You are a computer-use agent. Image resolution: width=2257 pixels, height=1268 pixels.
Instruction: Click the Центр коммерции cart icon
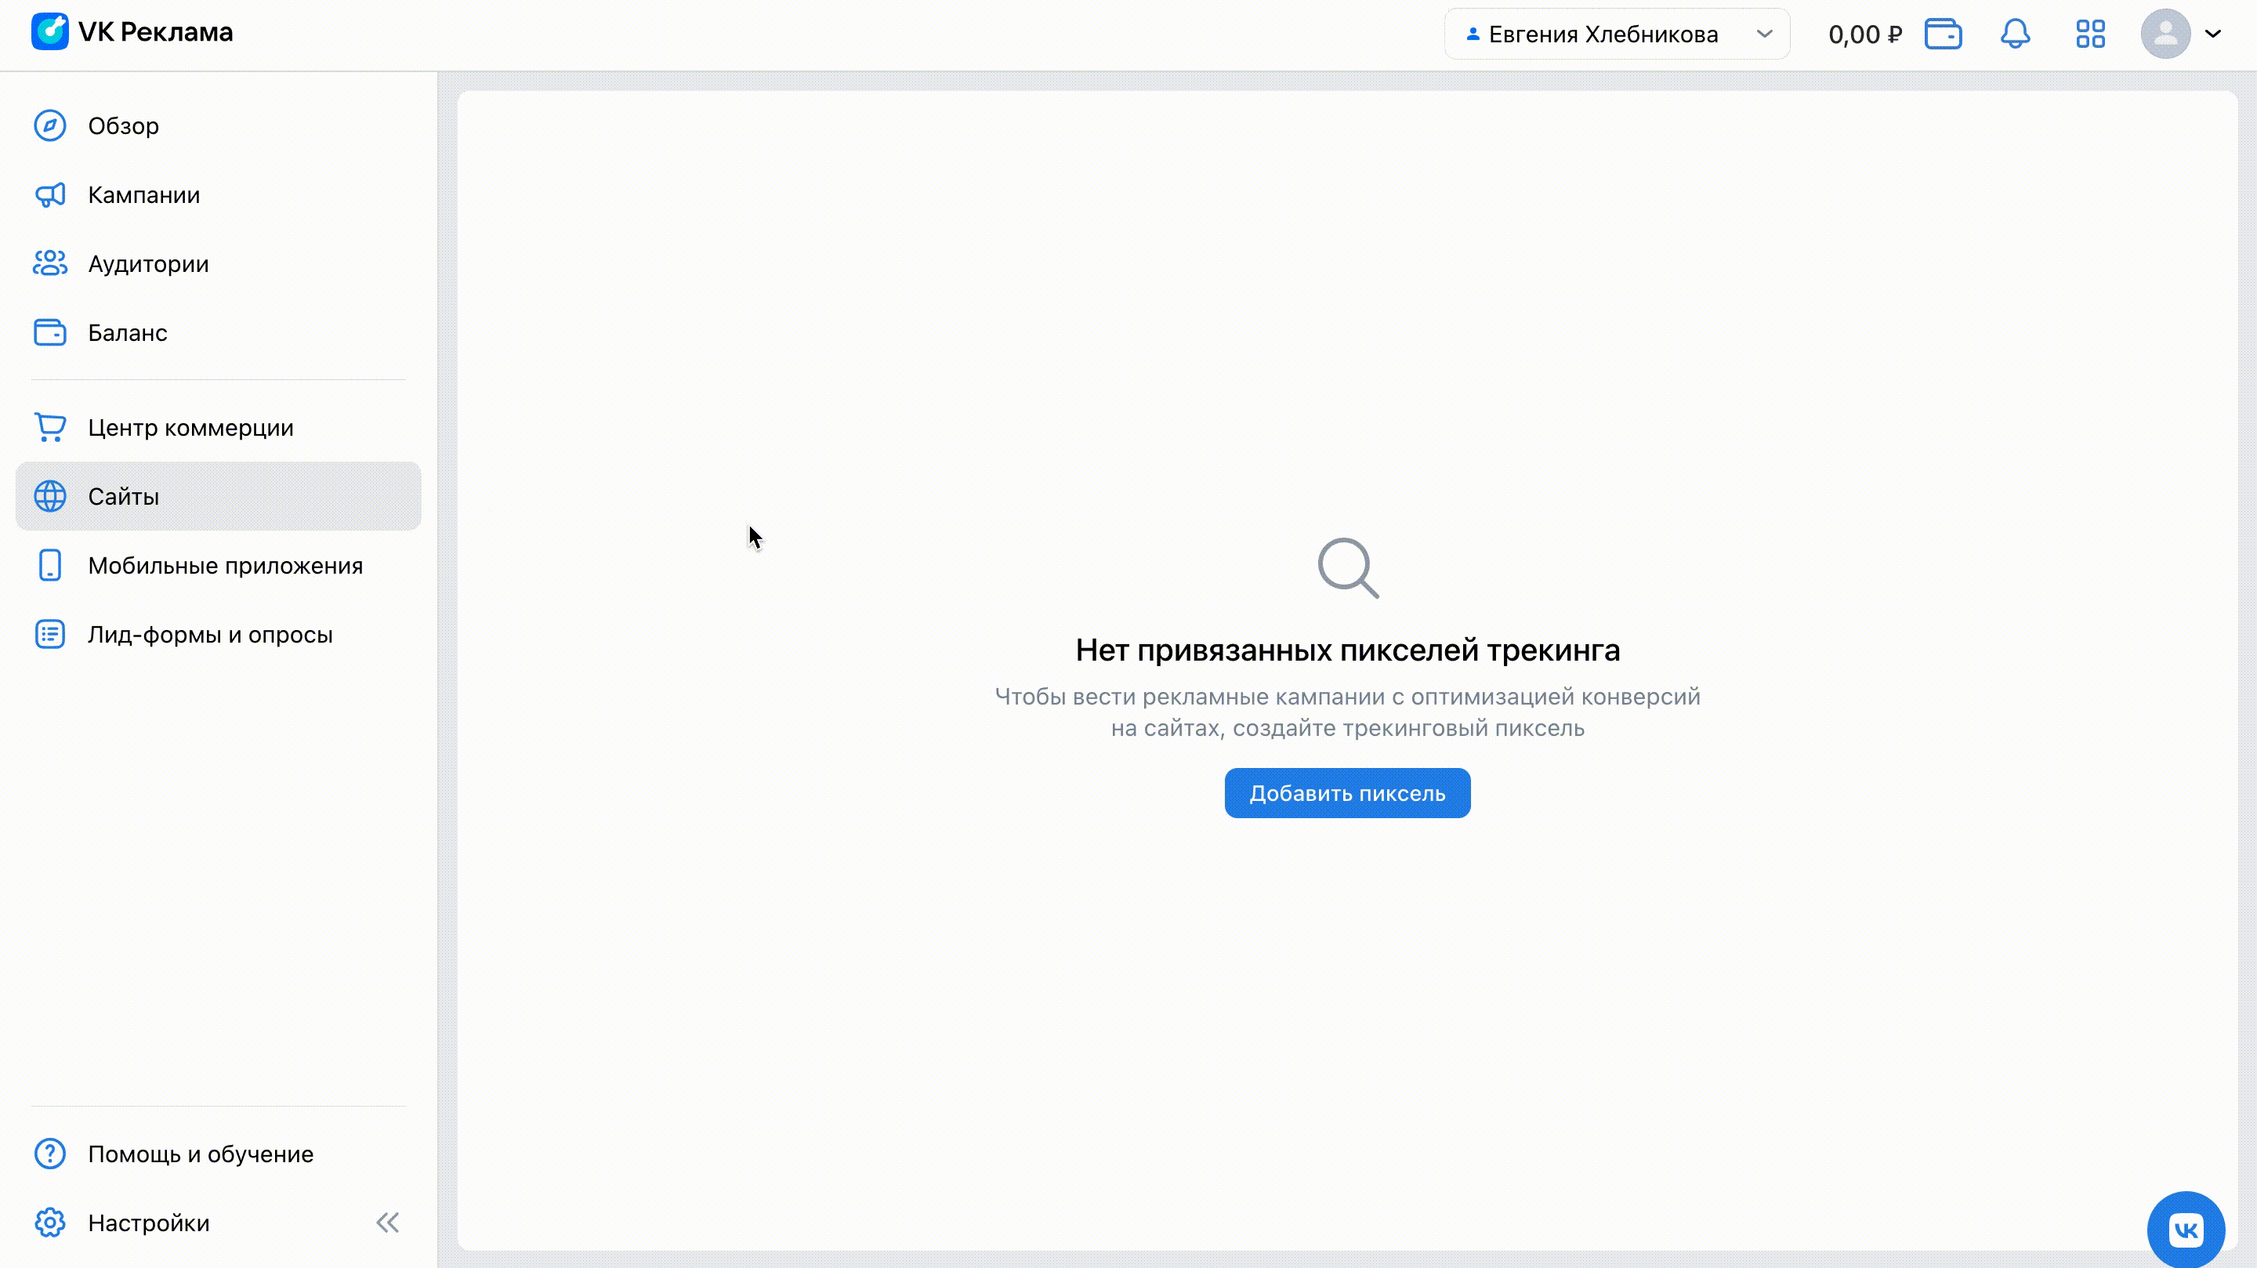pyautogui.click(x=50, y=428)
